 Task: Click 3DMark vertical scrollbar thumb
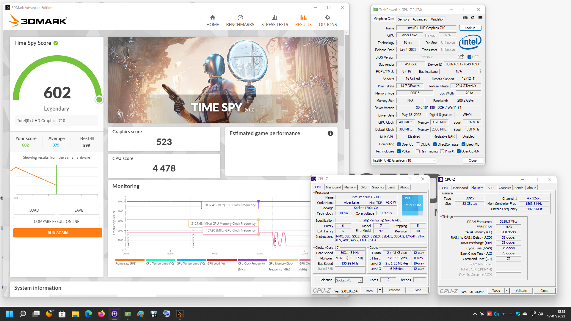click(x=347, y=82)
